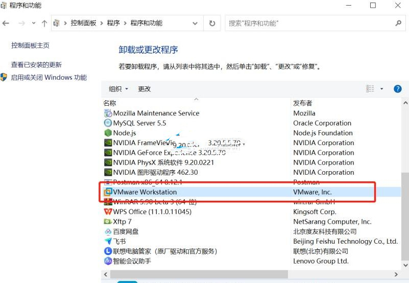The width and height of the screenshot is (409, 283).
Task: Click the search magnifier icon
Action: click(398, 23)
